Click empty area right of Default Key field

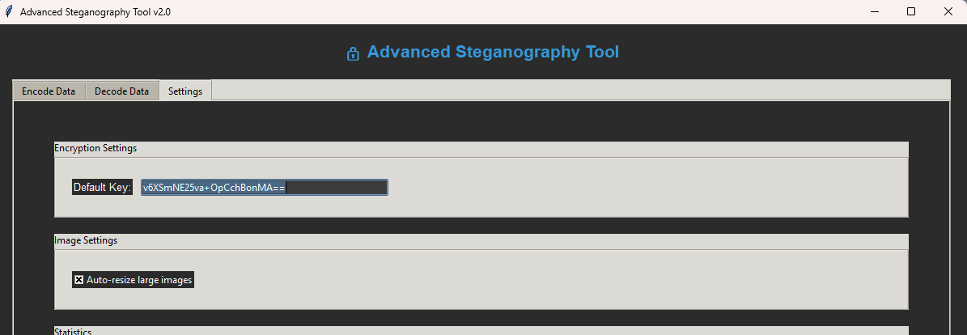[x=647, y=188]
